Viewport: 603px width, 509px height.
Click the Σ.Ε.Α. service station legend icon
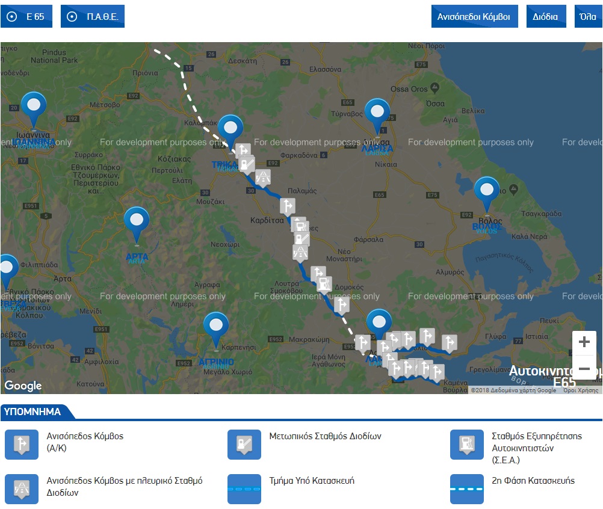click(467, 444)
